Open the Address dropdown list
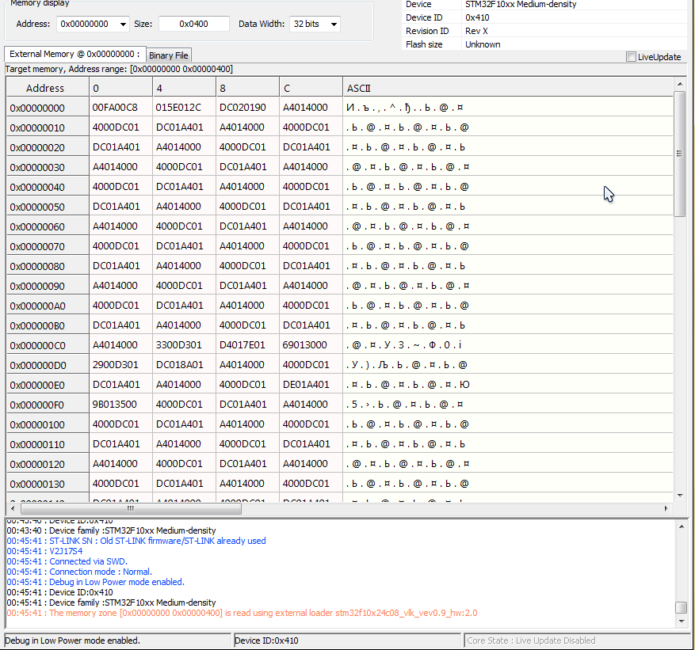695x650 pixels. 122,24
